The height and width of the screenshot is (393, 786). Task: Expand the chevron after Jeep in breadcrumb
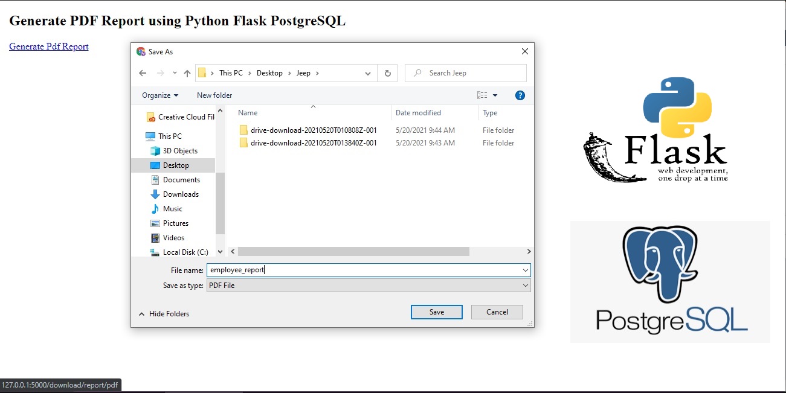pyautogui.click(x=317, y=72)
